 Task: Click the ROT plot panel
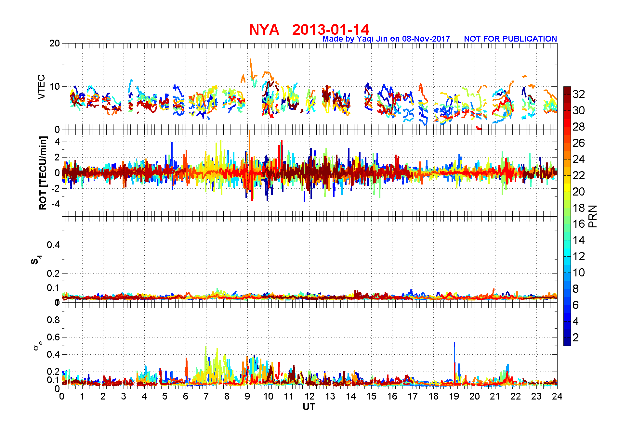(309, 173)
